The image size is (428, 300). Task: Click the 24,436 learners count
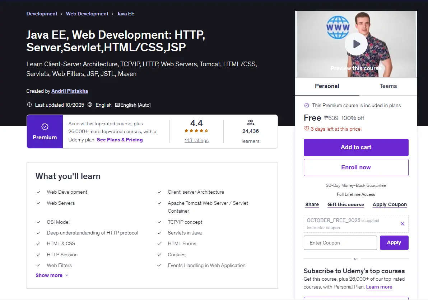pos(250,131)
